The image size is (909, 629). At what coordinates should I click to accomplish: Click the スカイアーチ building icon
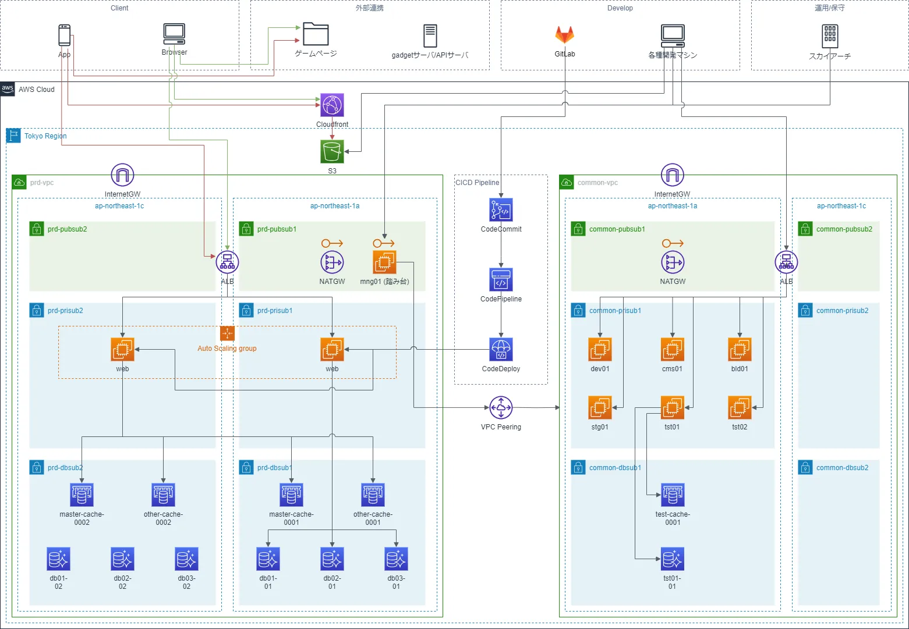click(x=830, y=36)
